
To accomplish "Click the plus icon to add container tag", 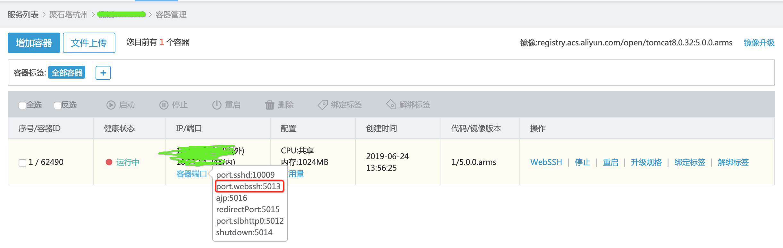I will pyautogui.click(x=103, y=73).
